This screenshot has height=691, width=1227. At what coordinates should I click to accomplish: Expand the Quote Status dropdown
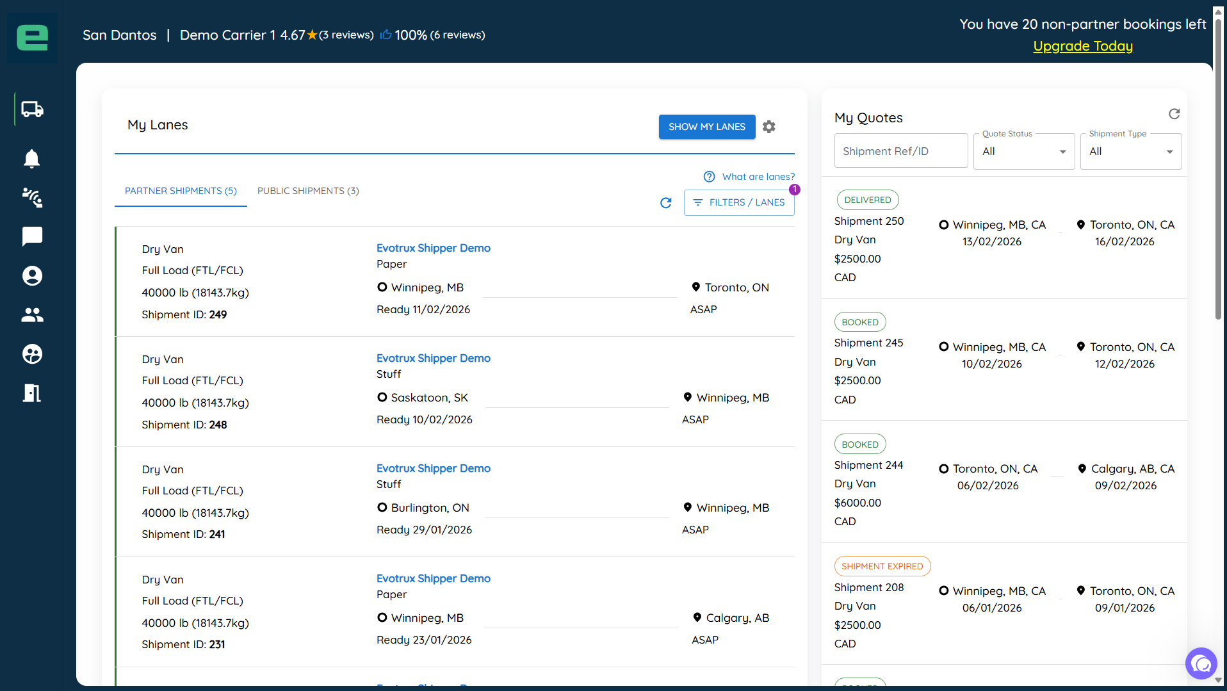pyautogui.click(x=1023, y=152)
